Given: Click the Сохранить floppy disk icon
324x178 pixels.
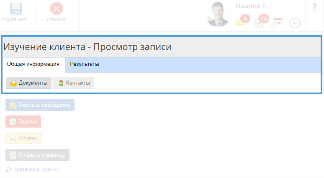Looking at the screenshot, I should [16, 9].
